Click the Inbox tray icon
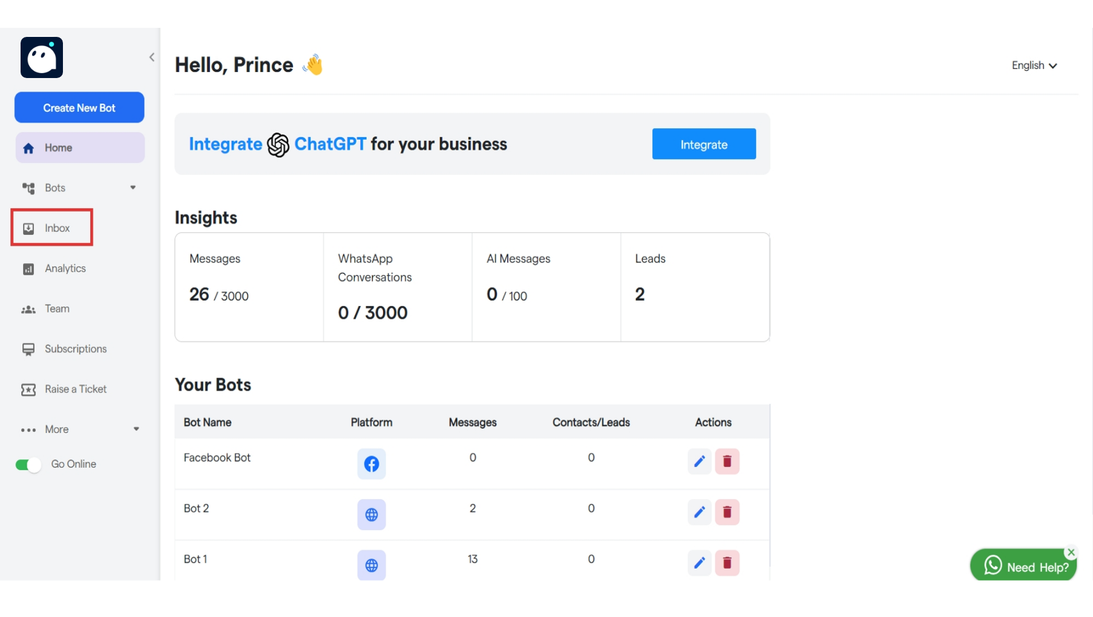The height and width of the screenshot is (617, 1093). (28, 229)
